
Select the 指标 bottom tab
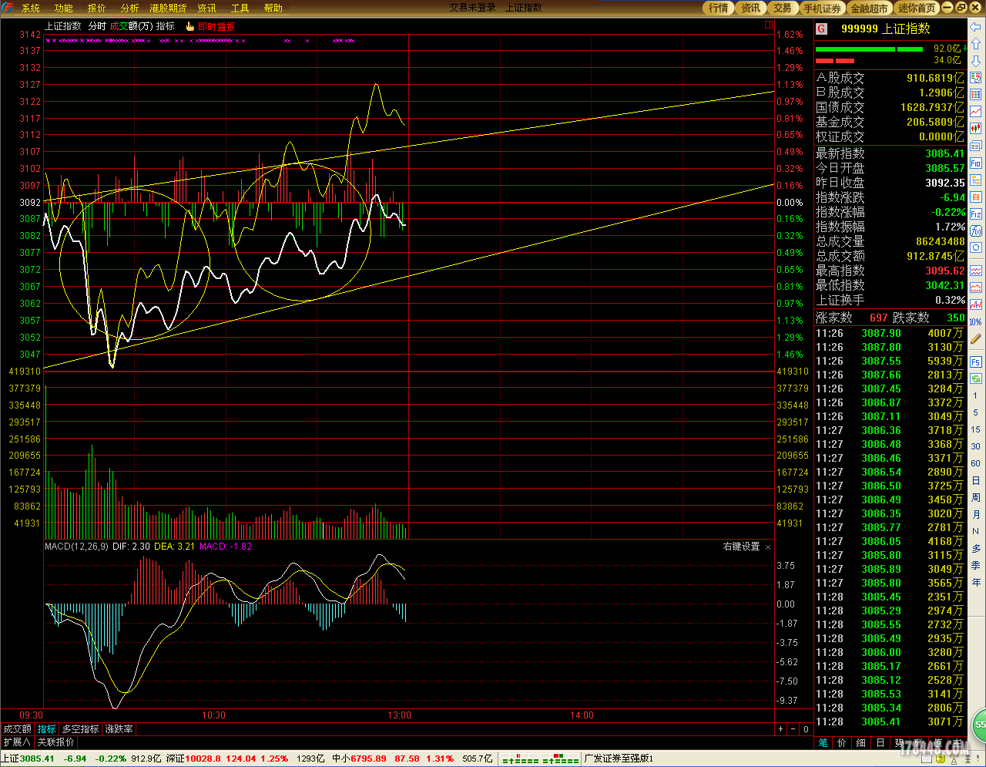[x=47, y=728]
